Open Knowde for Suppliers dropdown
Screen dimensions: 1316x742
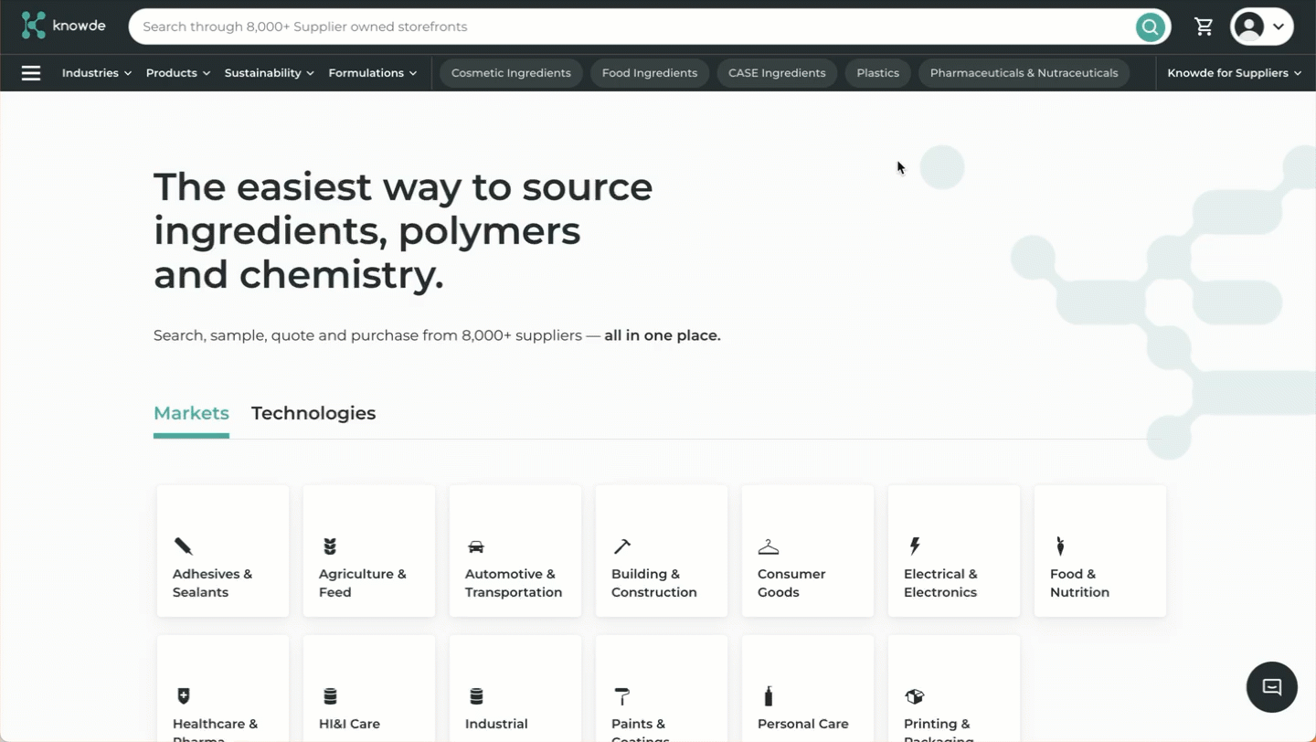click(x=1234, y=73)
